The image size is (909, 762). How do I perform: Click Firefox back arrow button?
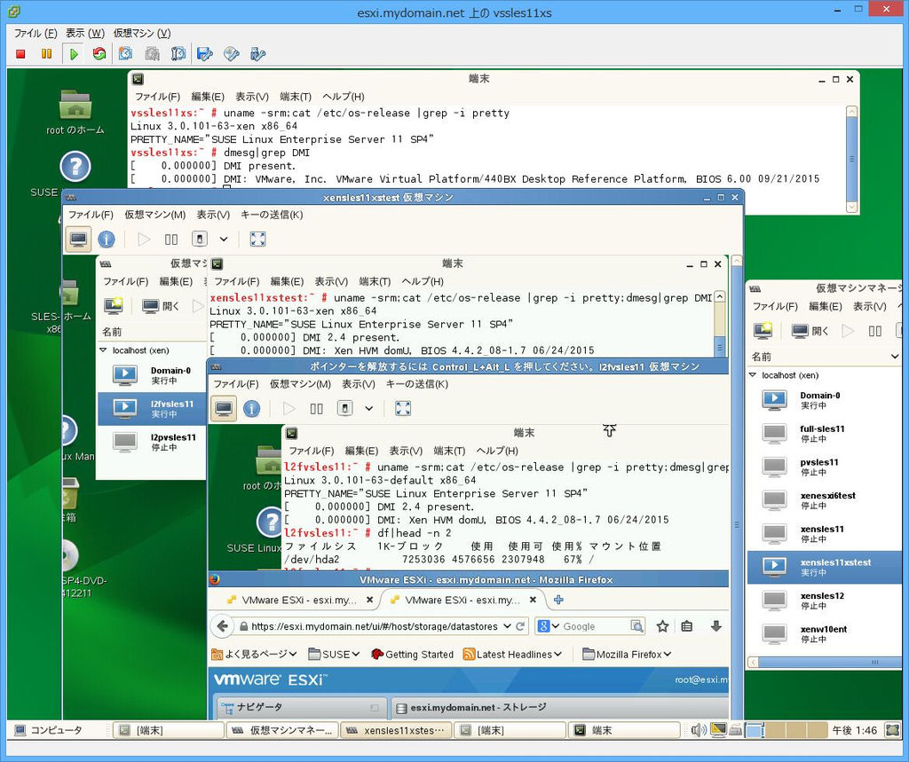click(x=224, y=626)
